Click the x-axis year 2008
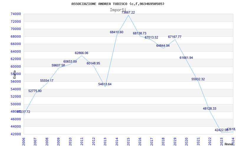Viewport: 236px width, 147px height. coord(47,141)
